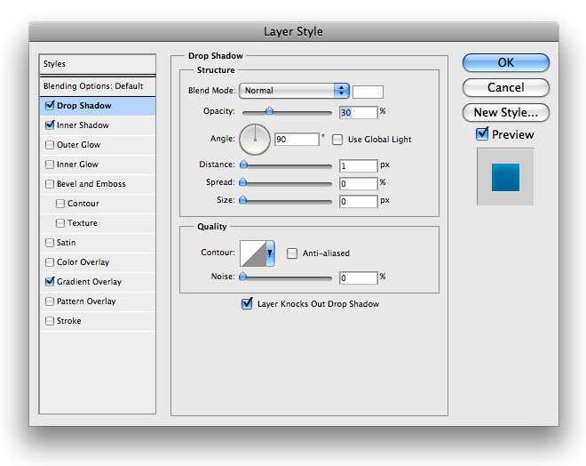The image size is (586, 466).
Task: Click the shadow color swatch
Action: (x=368, y=92)
